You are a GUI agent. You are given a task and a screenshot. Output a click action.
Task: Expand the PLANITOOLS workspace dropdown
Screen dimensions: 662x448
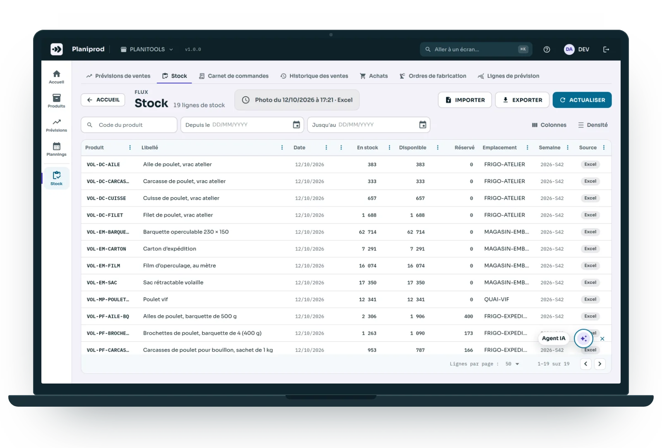(x=147, y=49)
